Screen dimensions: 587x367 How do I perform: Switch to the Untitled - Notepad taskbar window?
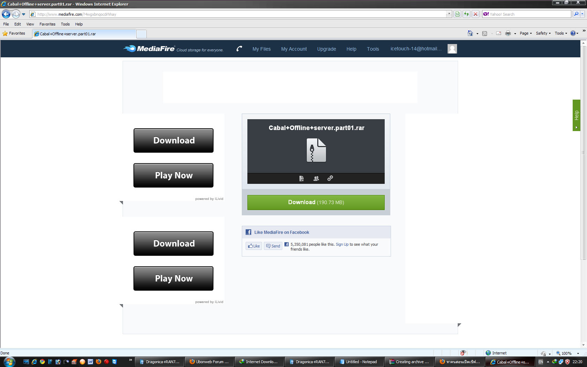point(360,362)
